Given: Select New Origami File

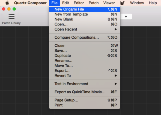Looking at the screenshot, I should coord(85,9).
